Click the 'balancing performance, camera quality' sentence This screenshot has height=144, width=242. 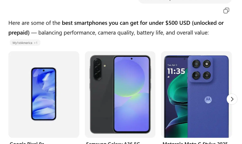99,33
